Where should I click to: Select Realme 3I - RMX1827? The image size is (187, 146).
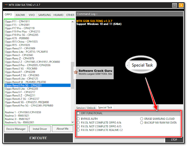click(38, 119)
